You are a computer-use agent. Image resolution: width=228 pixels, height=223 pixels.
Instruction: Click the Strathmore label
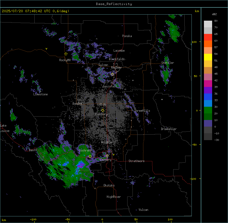pos(136,161)
